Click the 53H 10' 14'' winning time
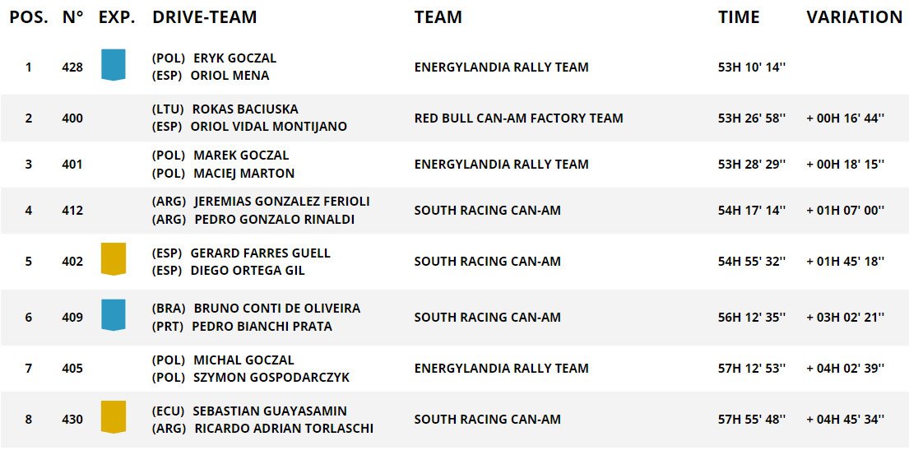This screenshot has height=455, width=909. (752, 67)
